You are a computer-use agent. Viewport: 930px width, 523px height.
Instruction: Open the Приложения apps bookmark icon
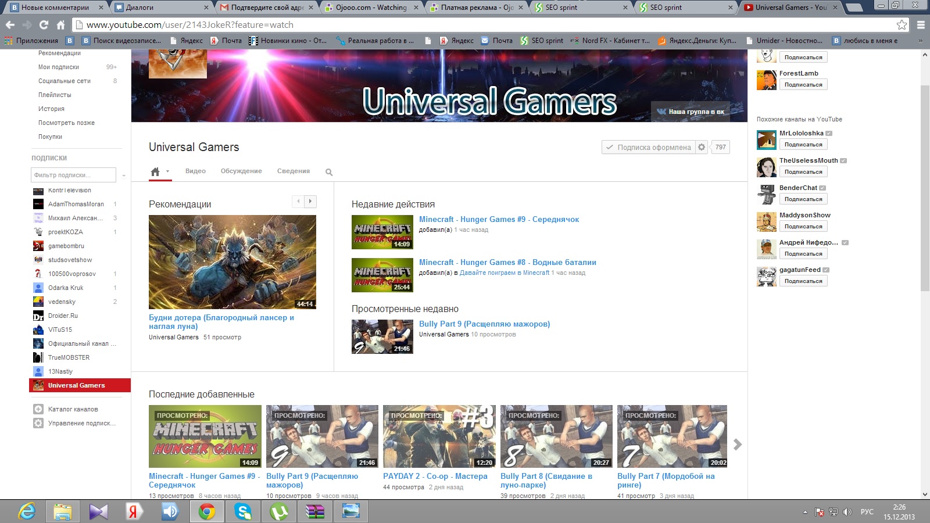pyautogui.click(x=9, y=41)
